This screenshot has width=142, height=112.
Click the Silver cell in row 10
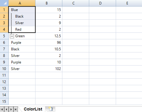pyautogui.click(x=22, y=69)
